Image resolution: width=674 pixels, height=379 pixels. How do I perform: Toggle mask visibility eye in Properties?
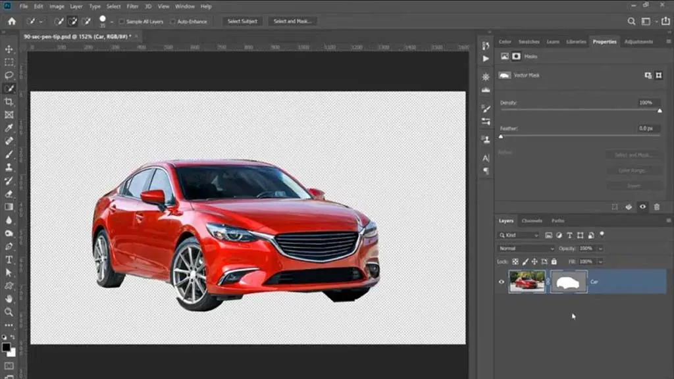tap(642, 207)
